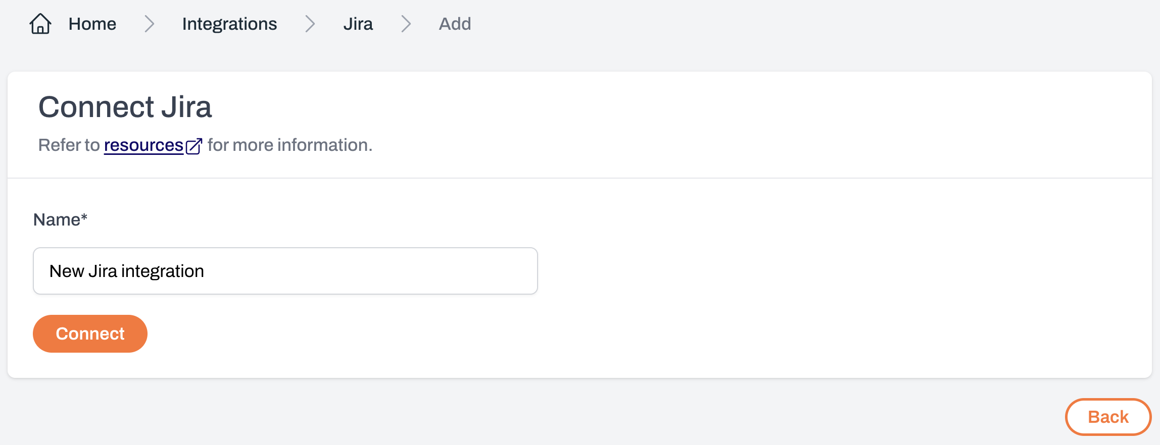Open the resources hyperlink

(x=143, y=145)
